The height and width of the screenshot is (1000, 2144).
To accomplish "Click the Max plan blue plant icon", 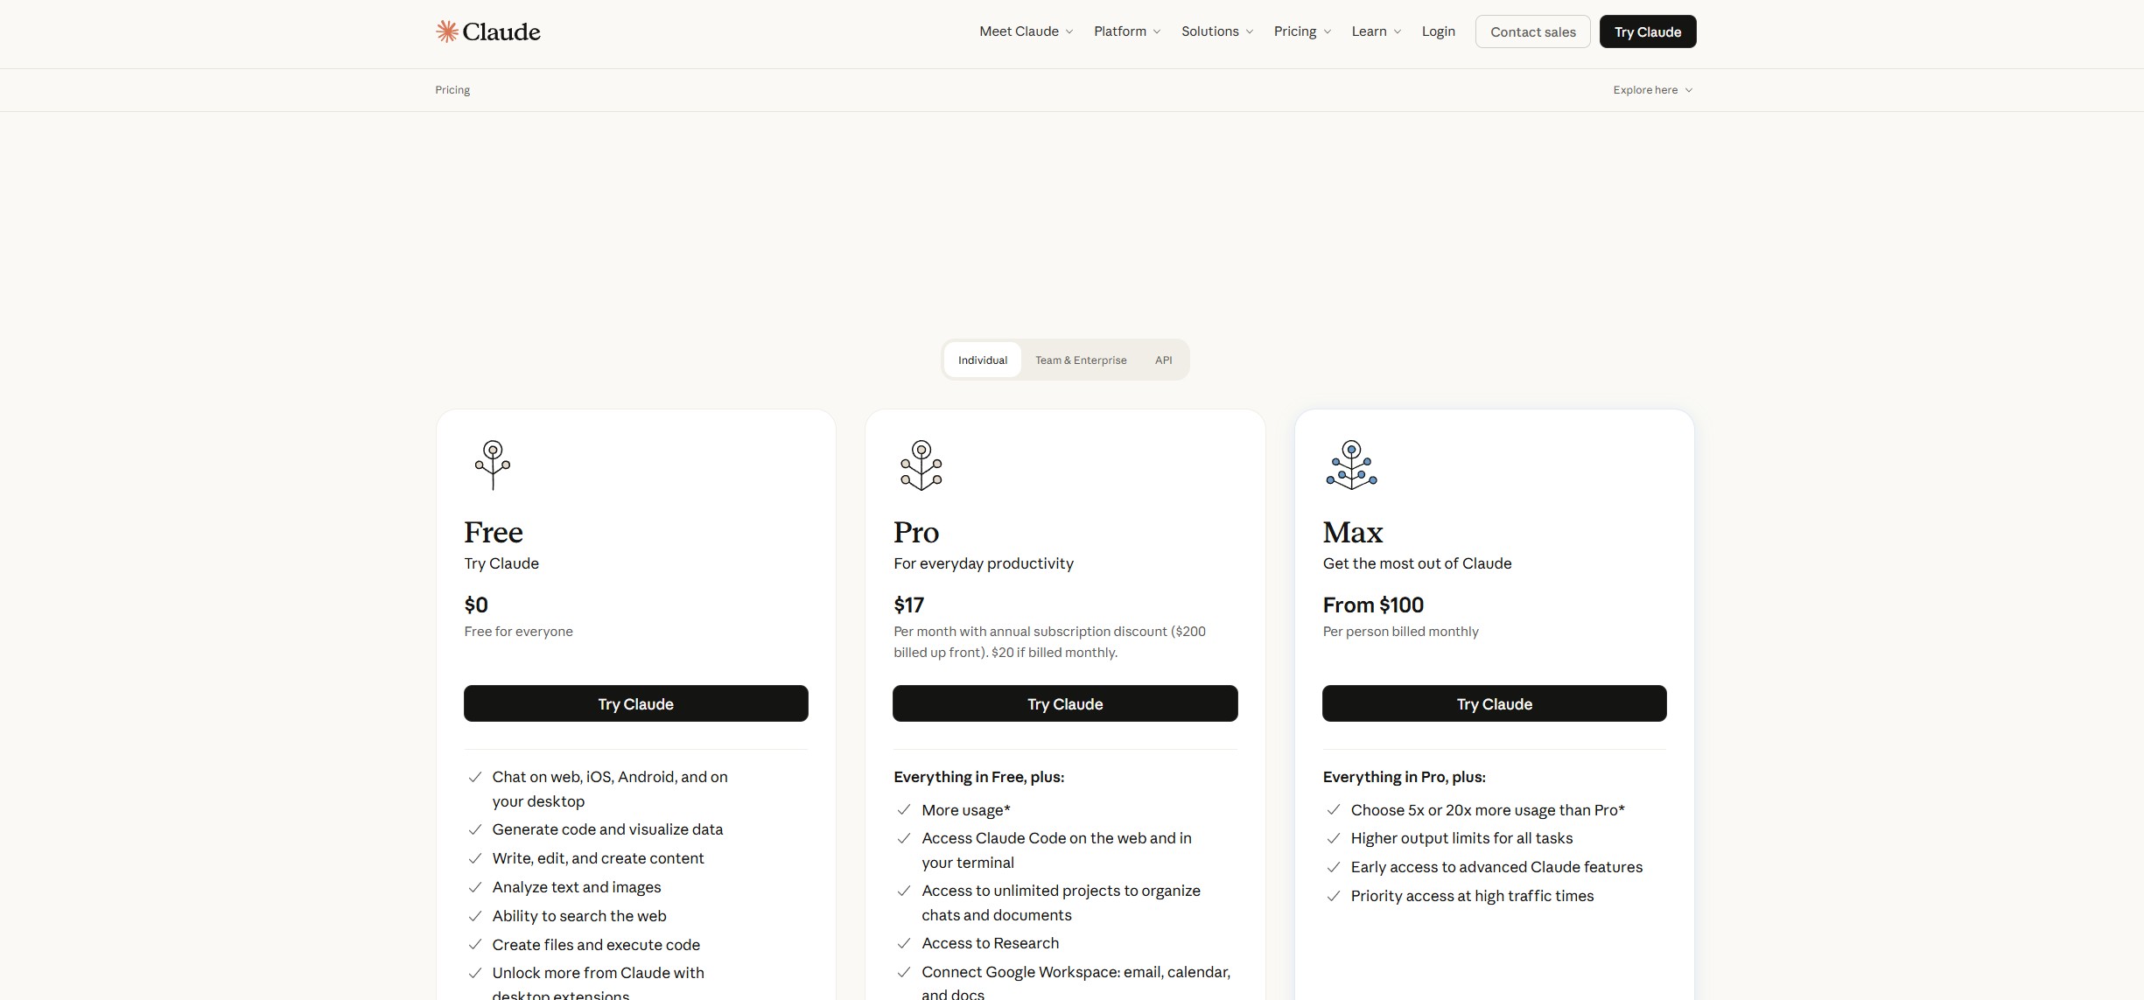I will point(1351,465).
